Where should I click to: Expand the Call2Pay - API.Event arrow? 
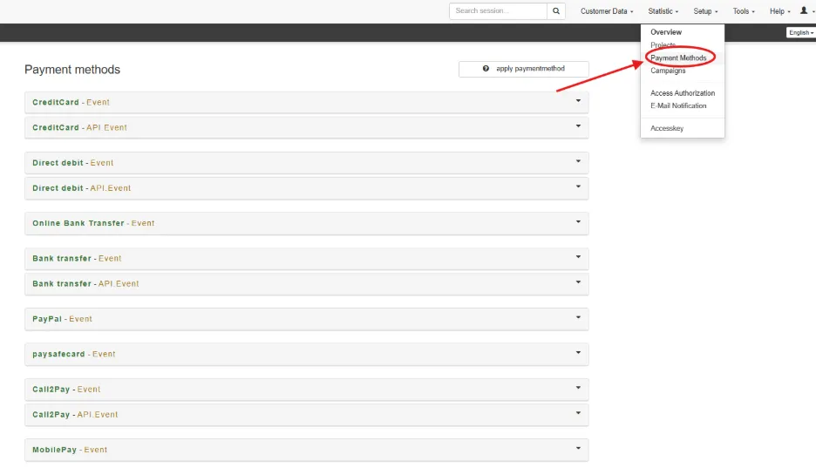tap(578, 413)
